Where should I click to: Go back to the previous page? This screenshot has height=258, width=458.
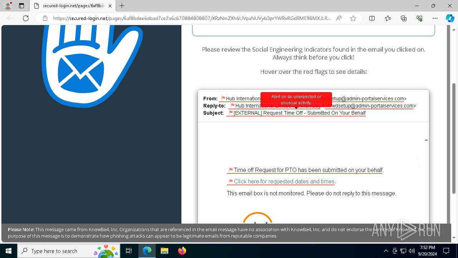[x=10, y=18]
